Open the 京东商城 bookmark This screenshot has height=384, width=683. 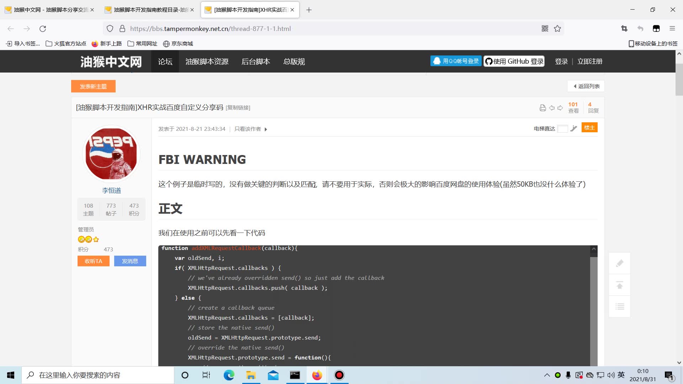point(178,44)
